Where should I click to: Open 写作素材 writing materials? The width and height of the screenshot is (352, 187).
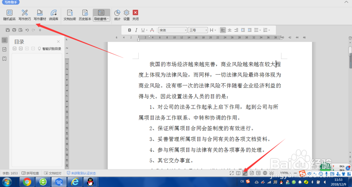click(40, 15)
